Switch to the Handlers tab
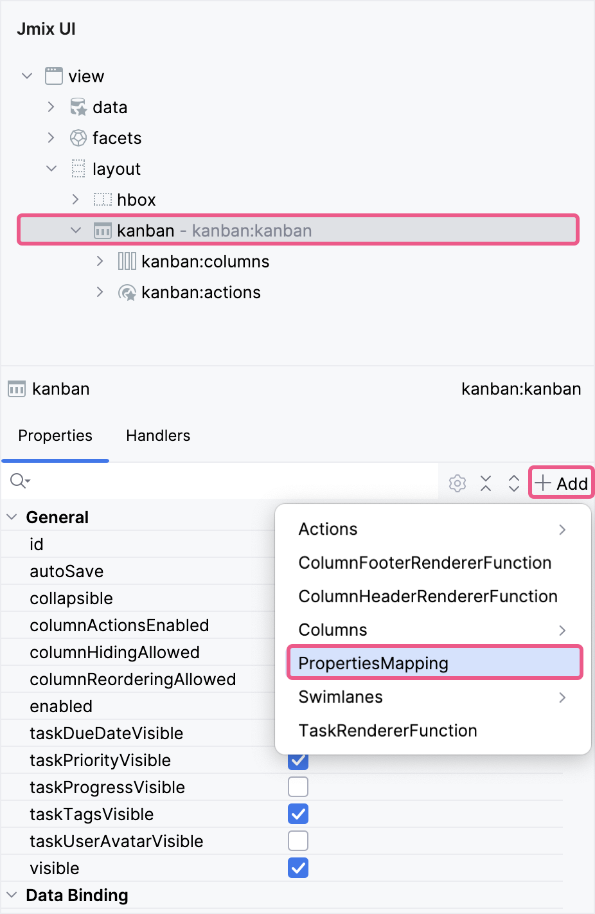Viewport: 595px width, 914px height. click(157, 436)
